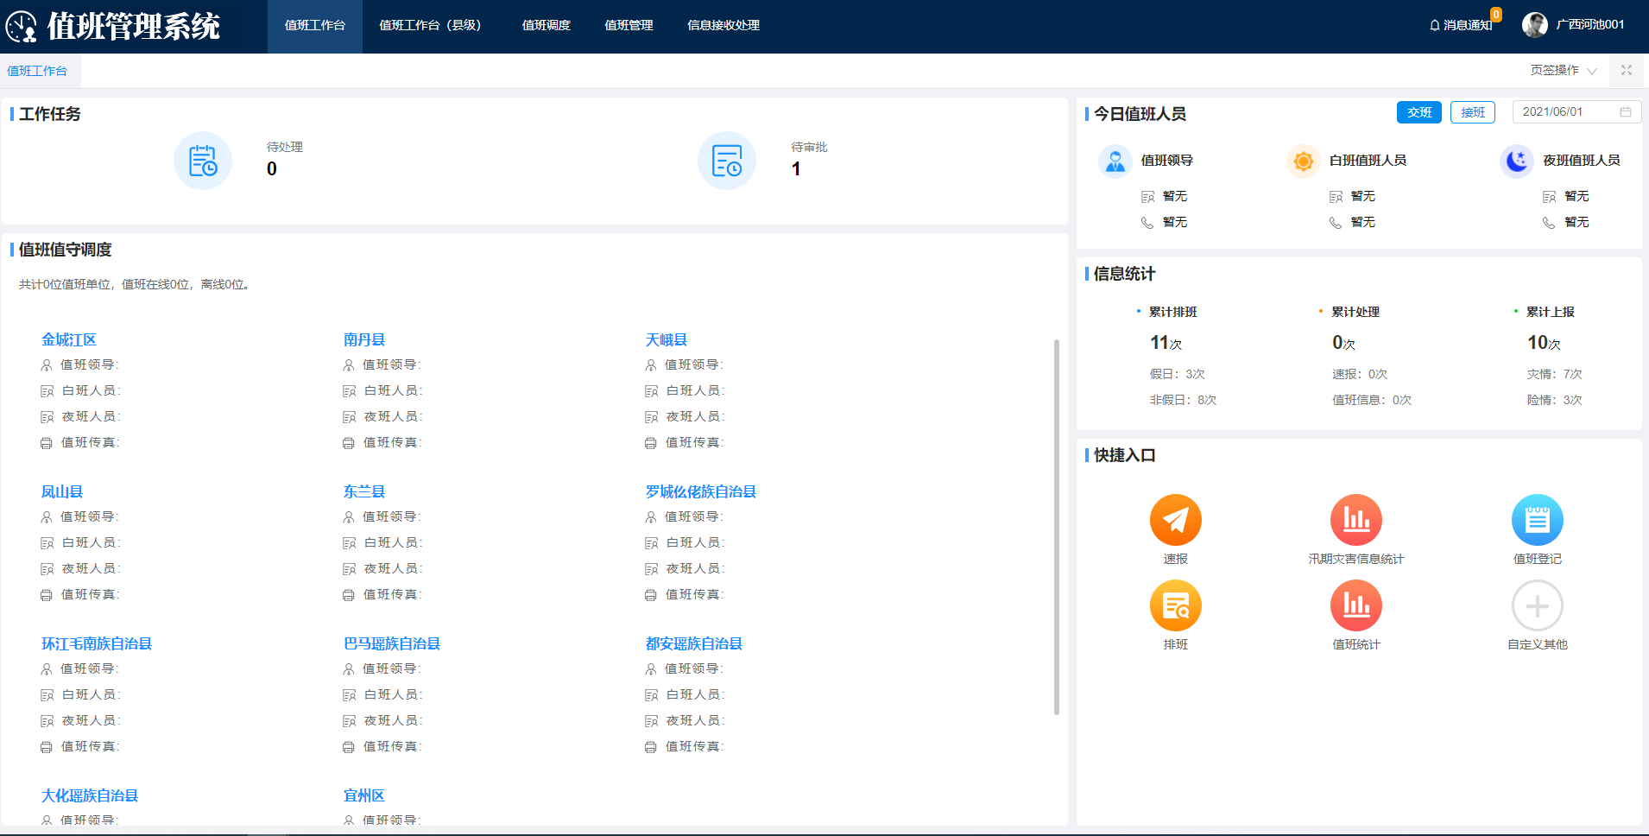Select the 值班工作台 page tab
This screenshot has height=836, width=1649.
pyautogui.click(x=37, y=71)
